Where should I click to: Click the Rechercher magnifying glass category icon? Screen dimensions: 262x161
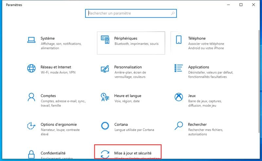pos(179,126)
